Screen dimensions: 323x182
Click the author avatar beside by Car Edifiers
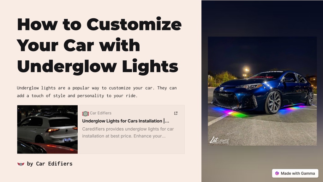click(x=21, y=164)
